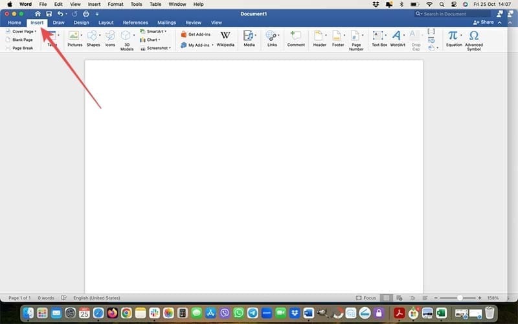
Task: Print the document using printer icon
Action: click(x=86, y=14)
